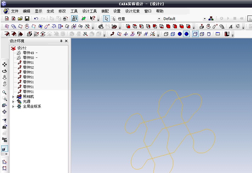Select 零件52 in the design tree
The width and height of the screenshot is (252, 173).
28,67
